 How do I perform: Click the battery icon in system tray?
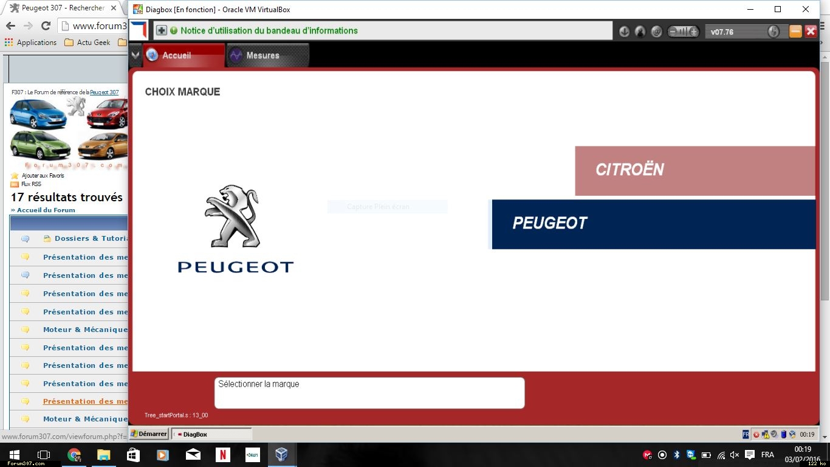click(706, 455)
